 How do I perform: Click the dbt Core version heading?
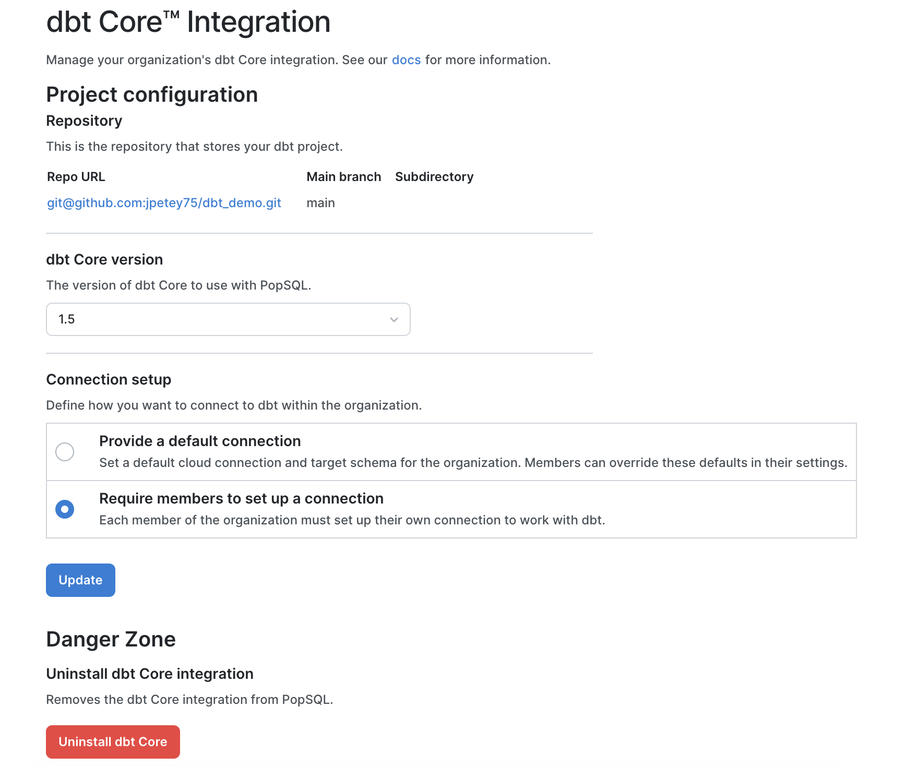[104, 260]
